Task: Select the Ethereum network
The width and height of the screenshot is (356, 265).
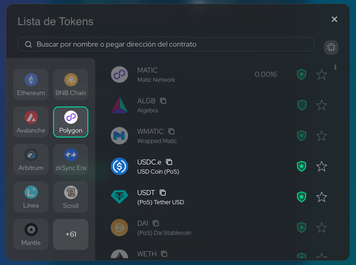Action: point(31,85)
